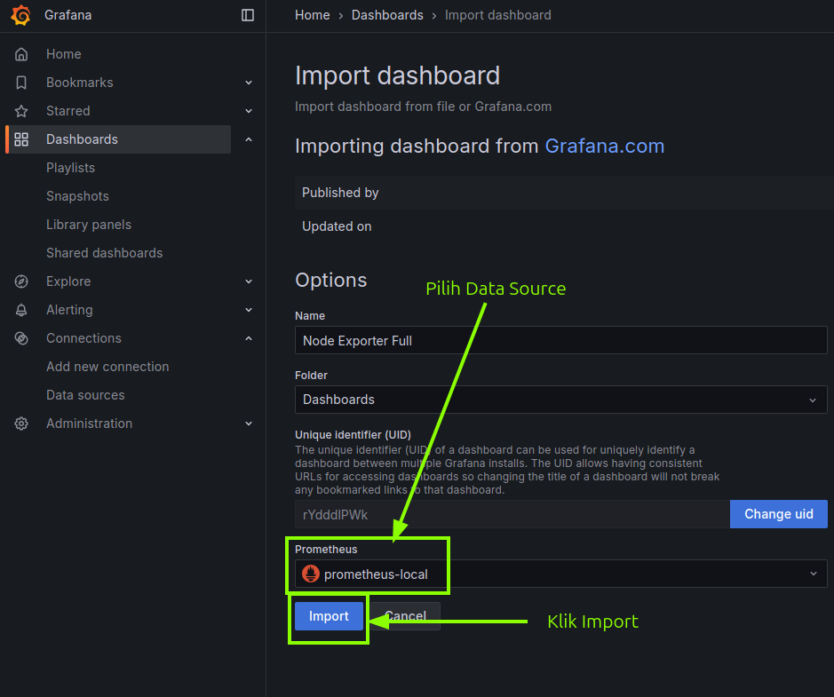Screen dimensions: 834x697
Task: Click the Change uid button
Action: point(779,514)
